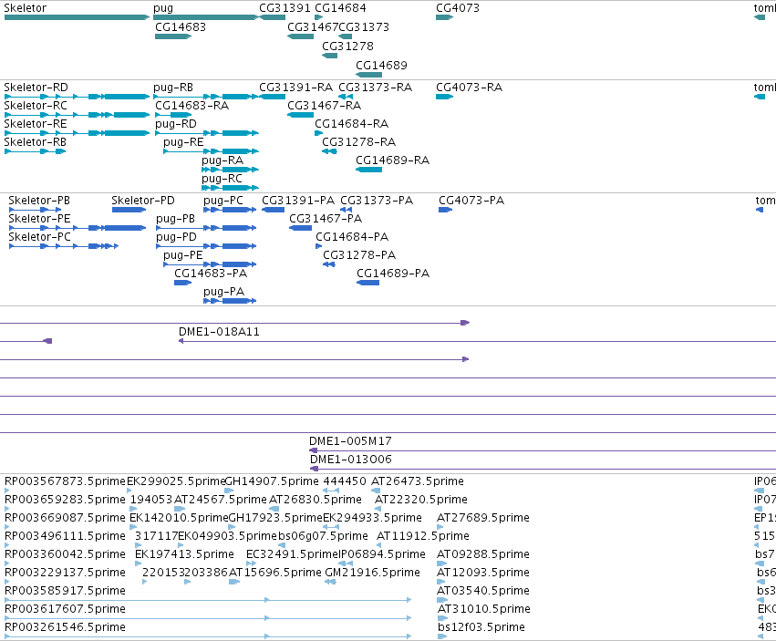Open the CG4073 gene label
Viewport: 776px width, 641px height.
click(x=458, y=8)
